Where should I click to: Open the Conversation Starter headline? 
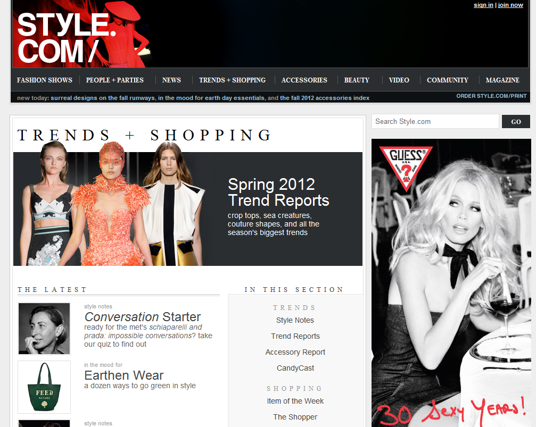143,317
